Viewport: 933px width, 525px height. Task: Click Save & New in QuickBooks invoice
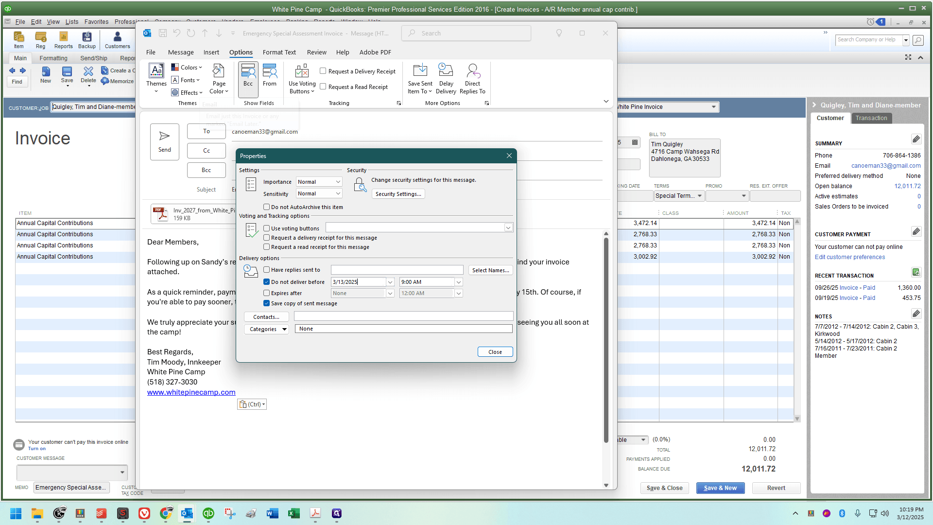(x=720, y=488)
